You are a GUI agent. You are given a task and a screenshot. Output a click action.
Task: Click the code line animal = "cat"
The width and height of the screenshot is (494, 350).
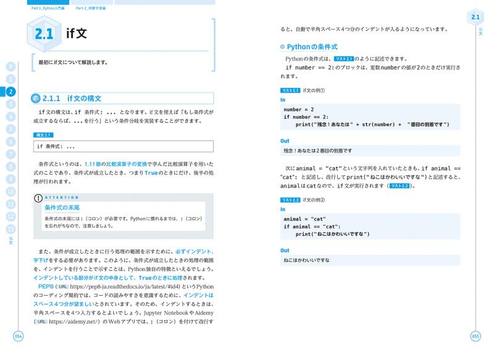(304, 219)
